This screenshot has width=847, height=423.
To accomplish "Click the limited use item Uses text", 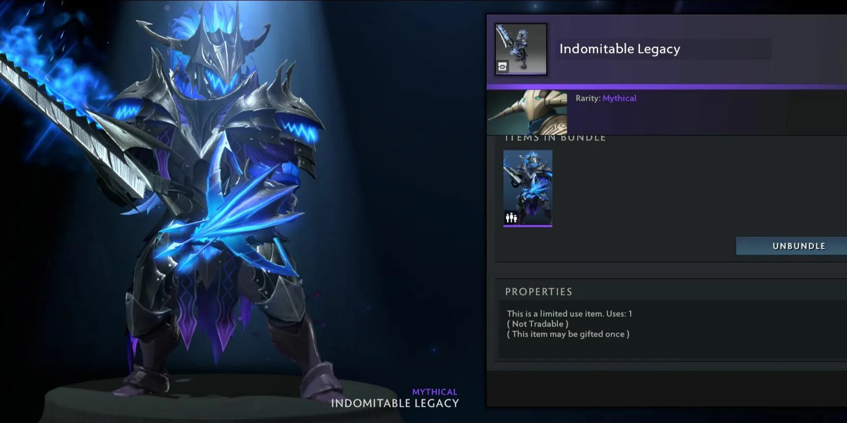I will point(569,314).
